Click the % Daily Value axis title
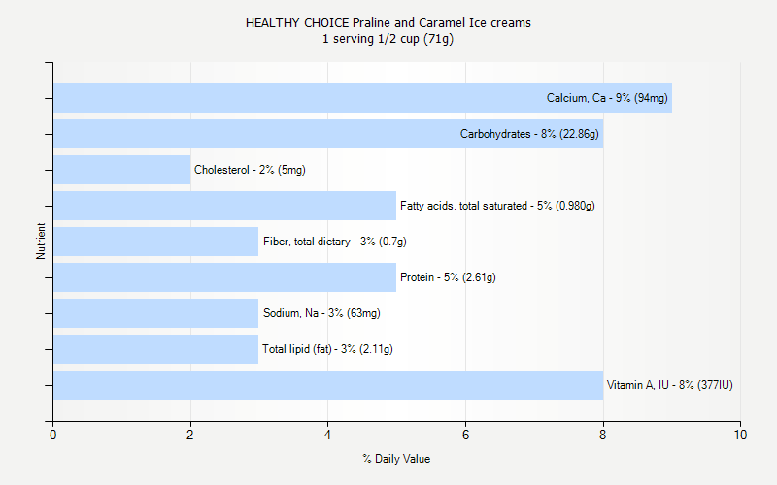Image resolution: width=777 pixels, height=485 pixels. (x=396, y=459)
